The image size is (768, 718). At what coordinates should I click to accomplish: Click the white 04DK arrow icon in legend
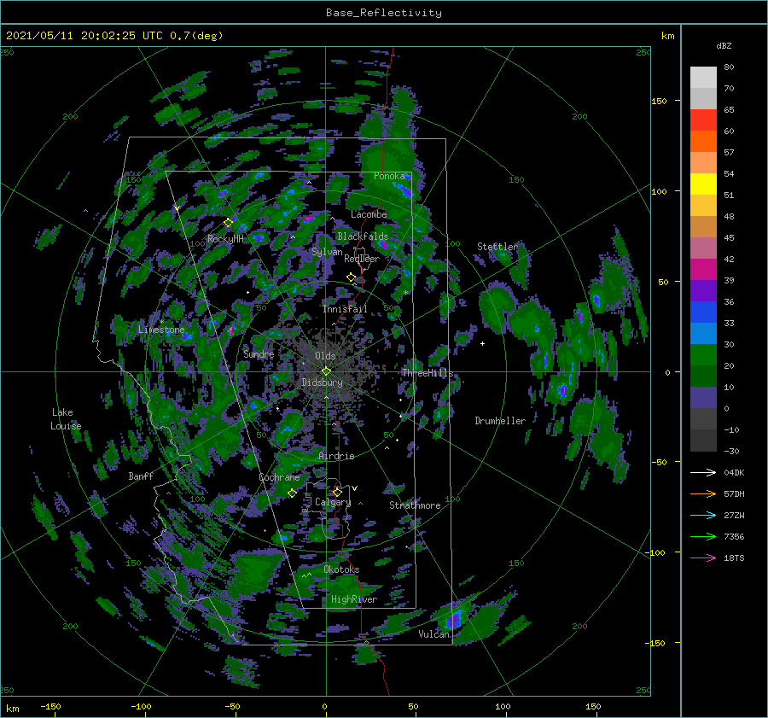703,472
